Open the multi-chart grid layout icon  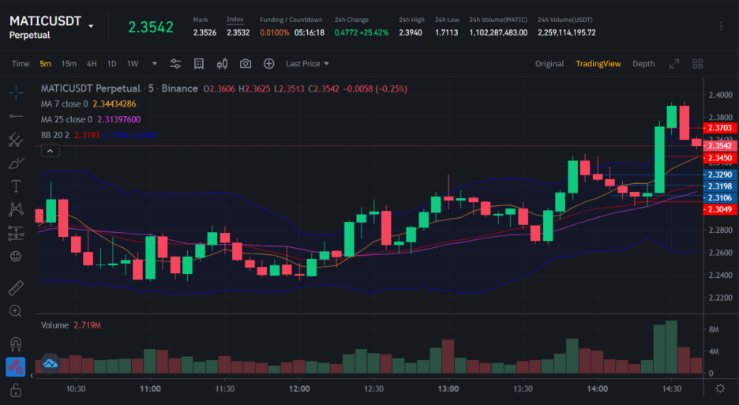pos(697,64)
